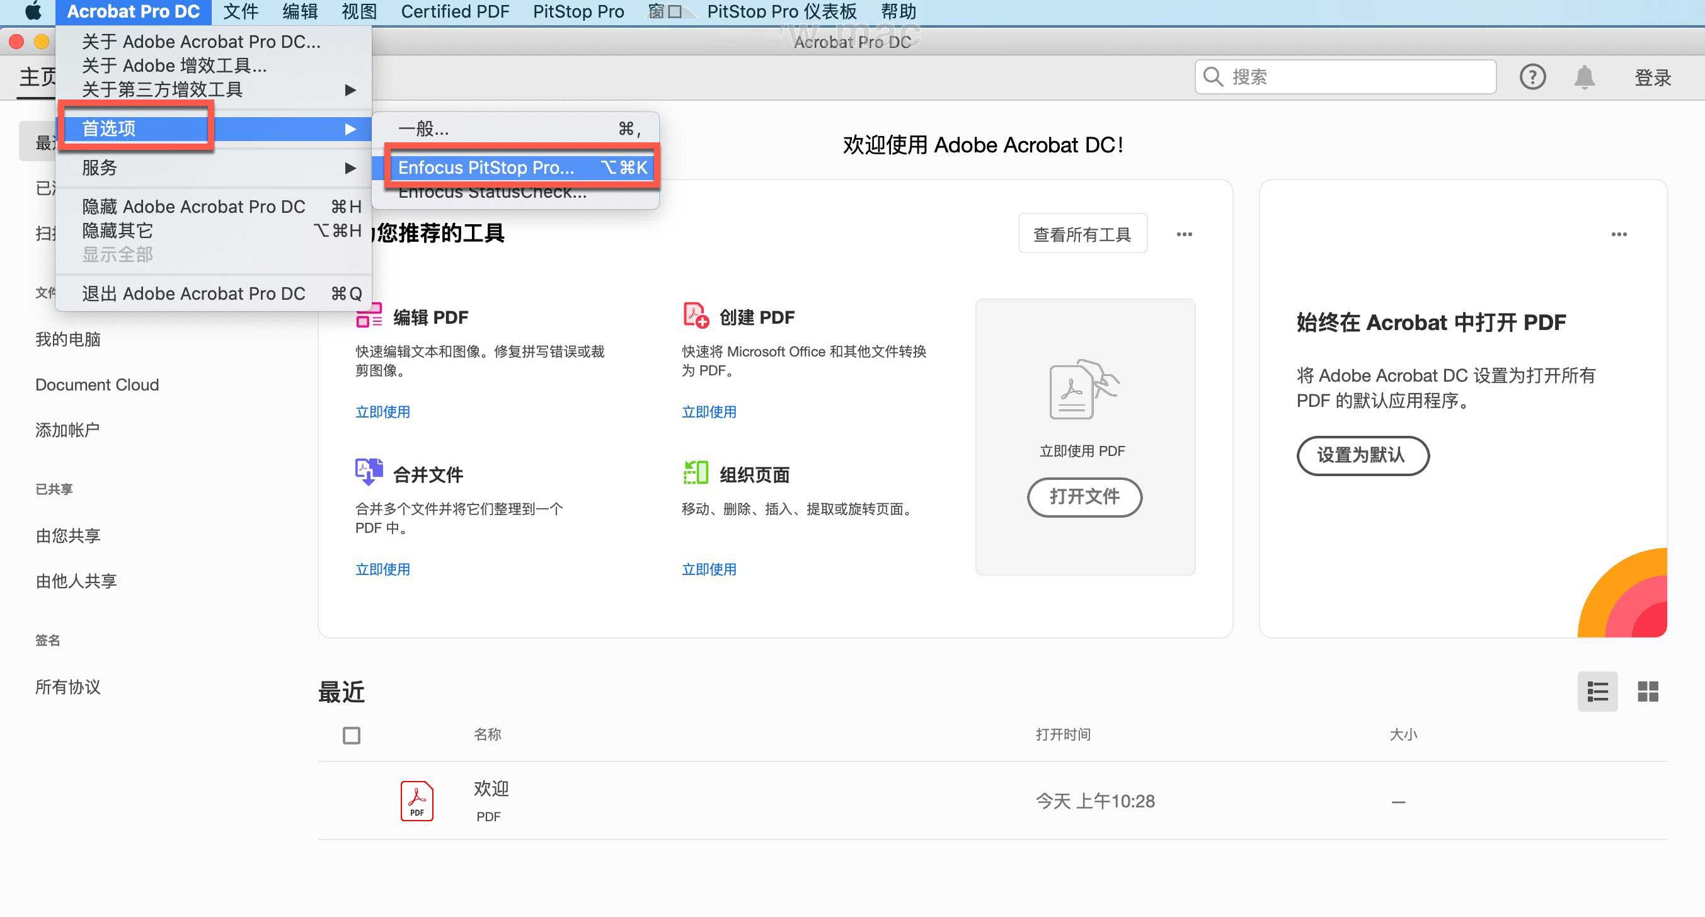
Task: Choose Enfocus PitStop Pro... preferences
Action: click(x=515, y=168)
